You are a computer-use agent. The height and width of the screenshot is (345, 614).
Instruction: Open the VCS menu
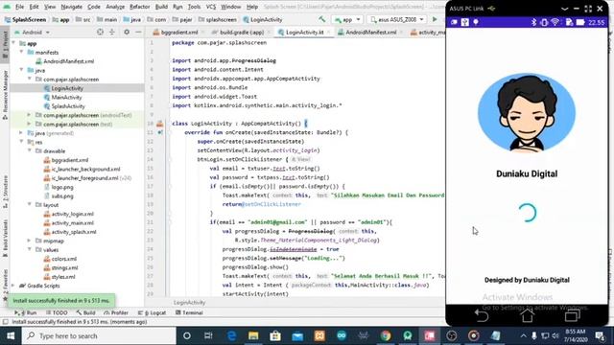[x=211, y=7]
